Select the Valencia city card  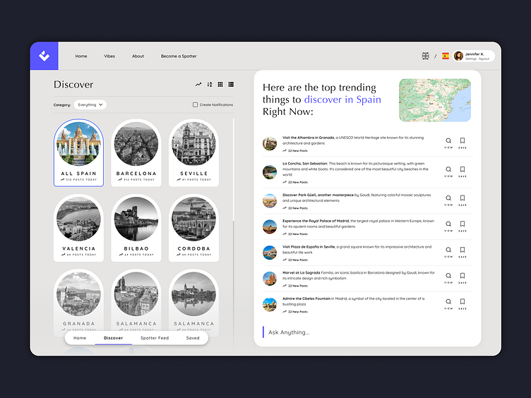(x=78, y=228)
